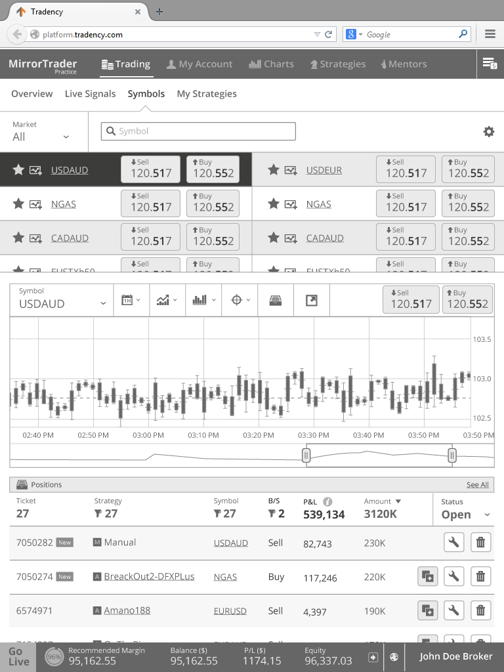Star the left column NGAS symbol
Image resolution: width=504 pixels, height=672 pixels.
[x=18, y=203]
